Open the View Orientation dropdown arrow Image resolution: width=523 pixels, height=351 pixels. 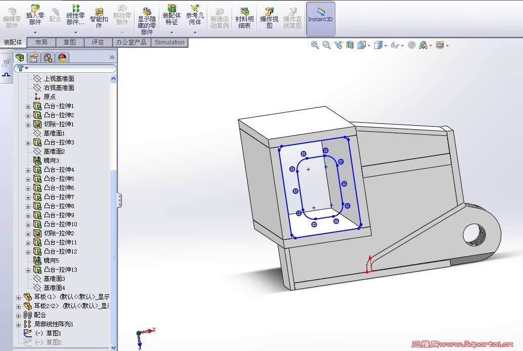coord(369,45)
